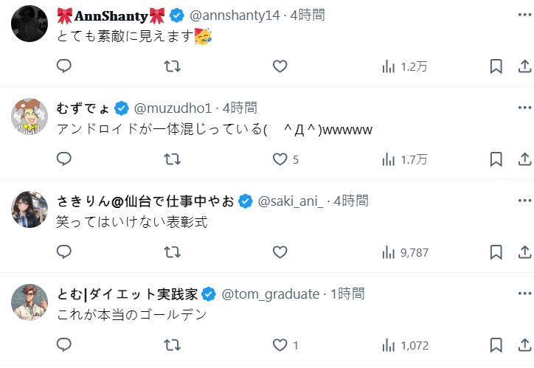
Task: Repost the AnnShanty tweet
Action: point(172,66)
